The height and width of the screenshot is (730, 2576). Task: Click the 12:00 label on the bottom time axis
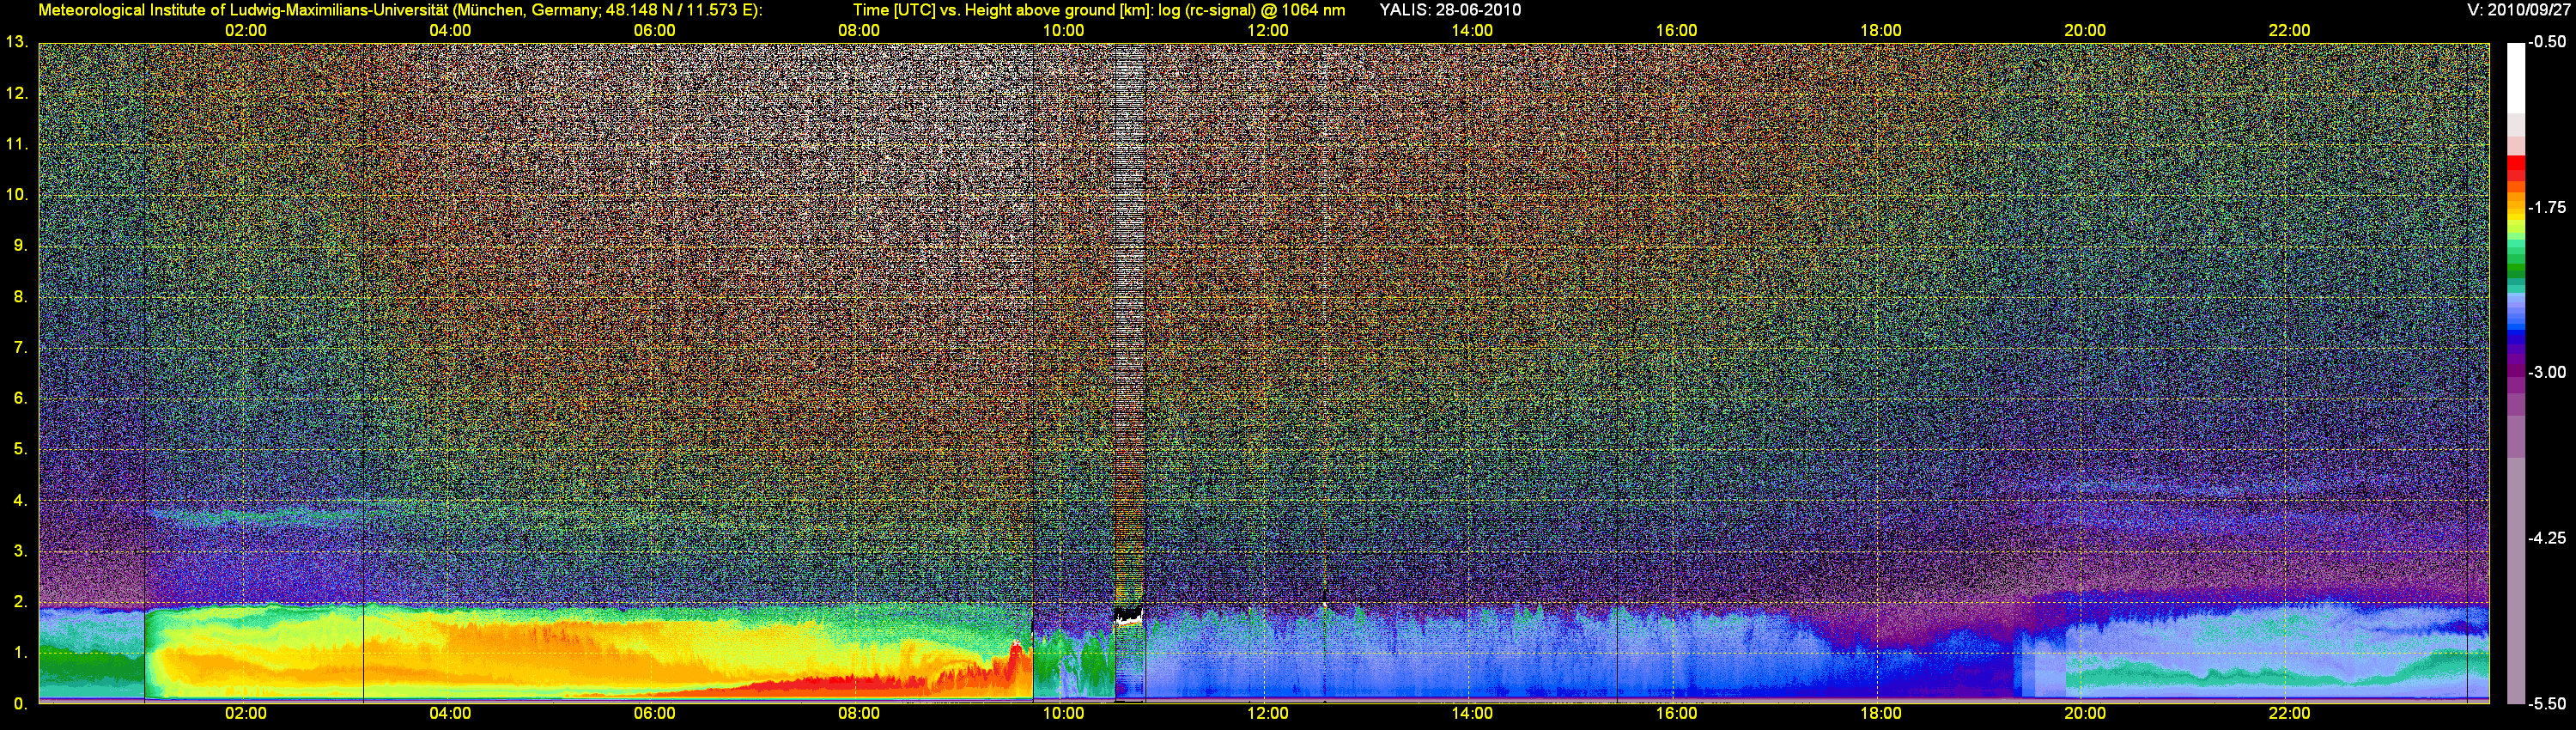[1268, 713]
